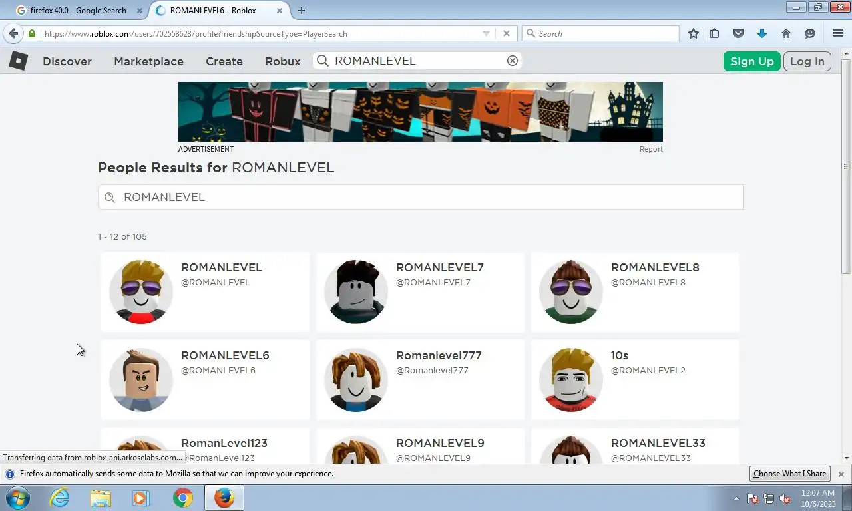852x511 pixels.
Task: Click the magnifier in Roblox top search
Action: [323, 61]
